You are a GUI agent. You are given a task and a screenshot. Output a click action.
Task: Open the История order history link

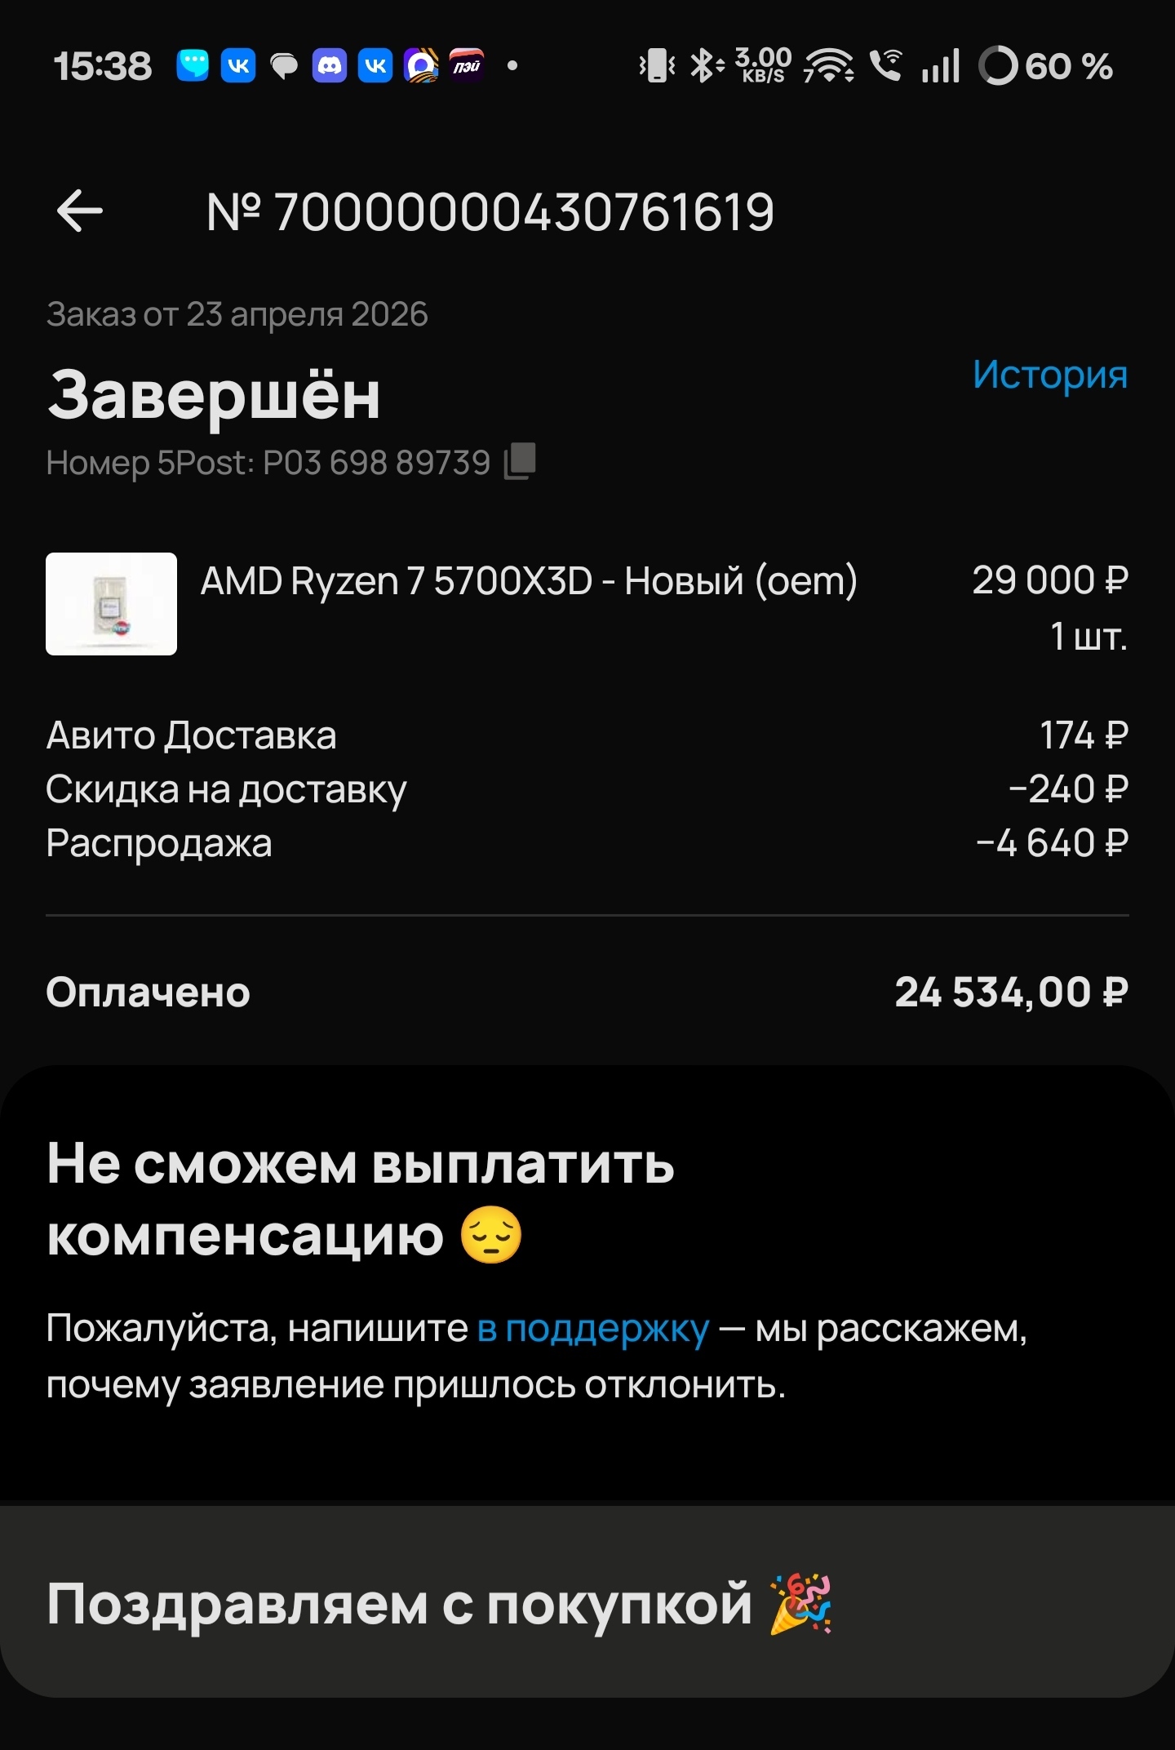point(1050,375)
